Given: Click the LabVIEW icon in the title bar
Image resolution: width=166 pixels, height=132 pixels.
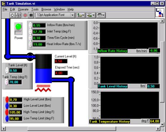Looking at the screenshot, I should pyautogui.click(x=4, y=4).
